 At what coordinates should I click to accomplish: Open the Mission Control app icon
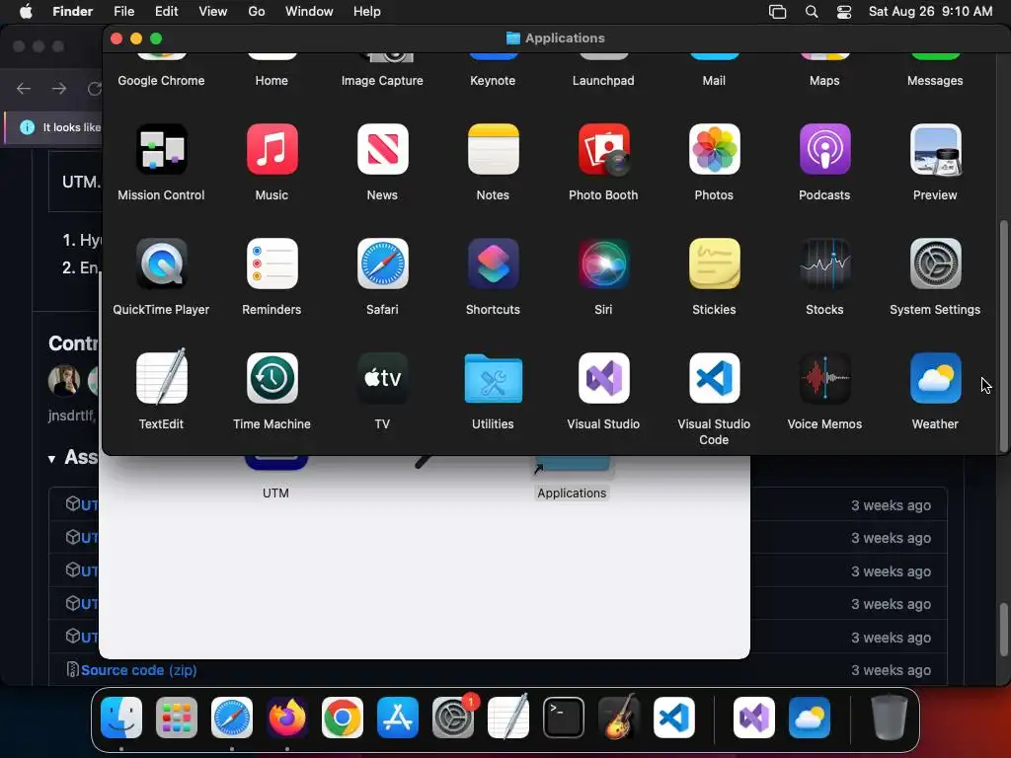coord(161,150)
